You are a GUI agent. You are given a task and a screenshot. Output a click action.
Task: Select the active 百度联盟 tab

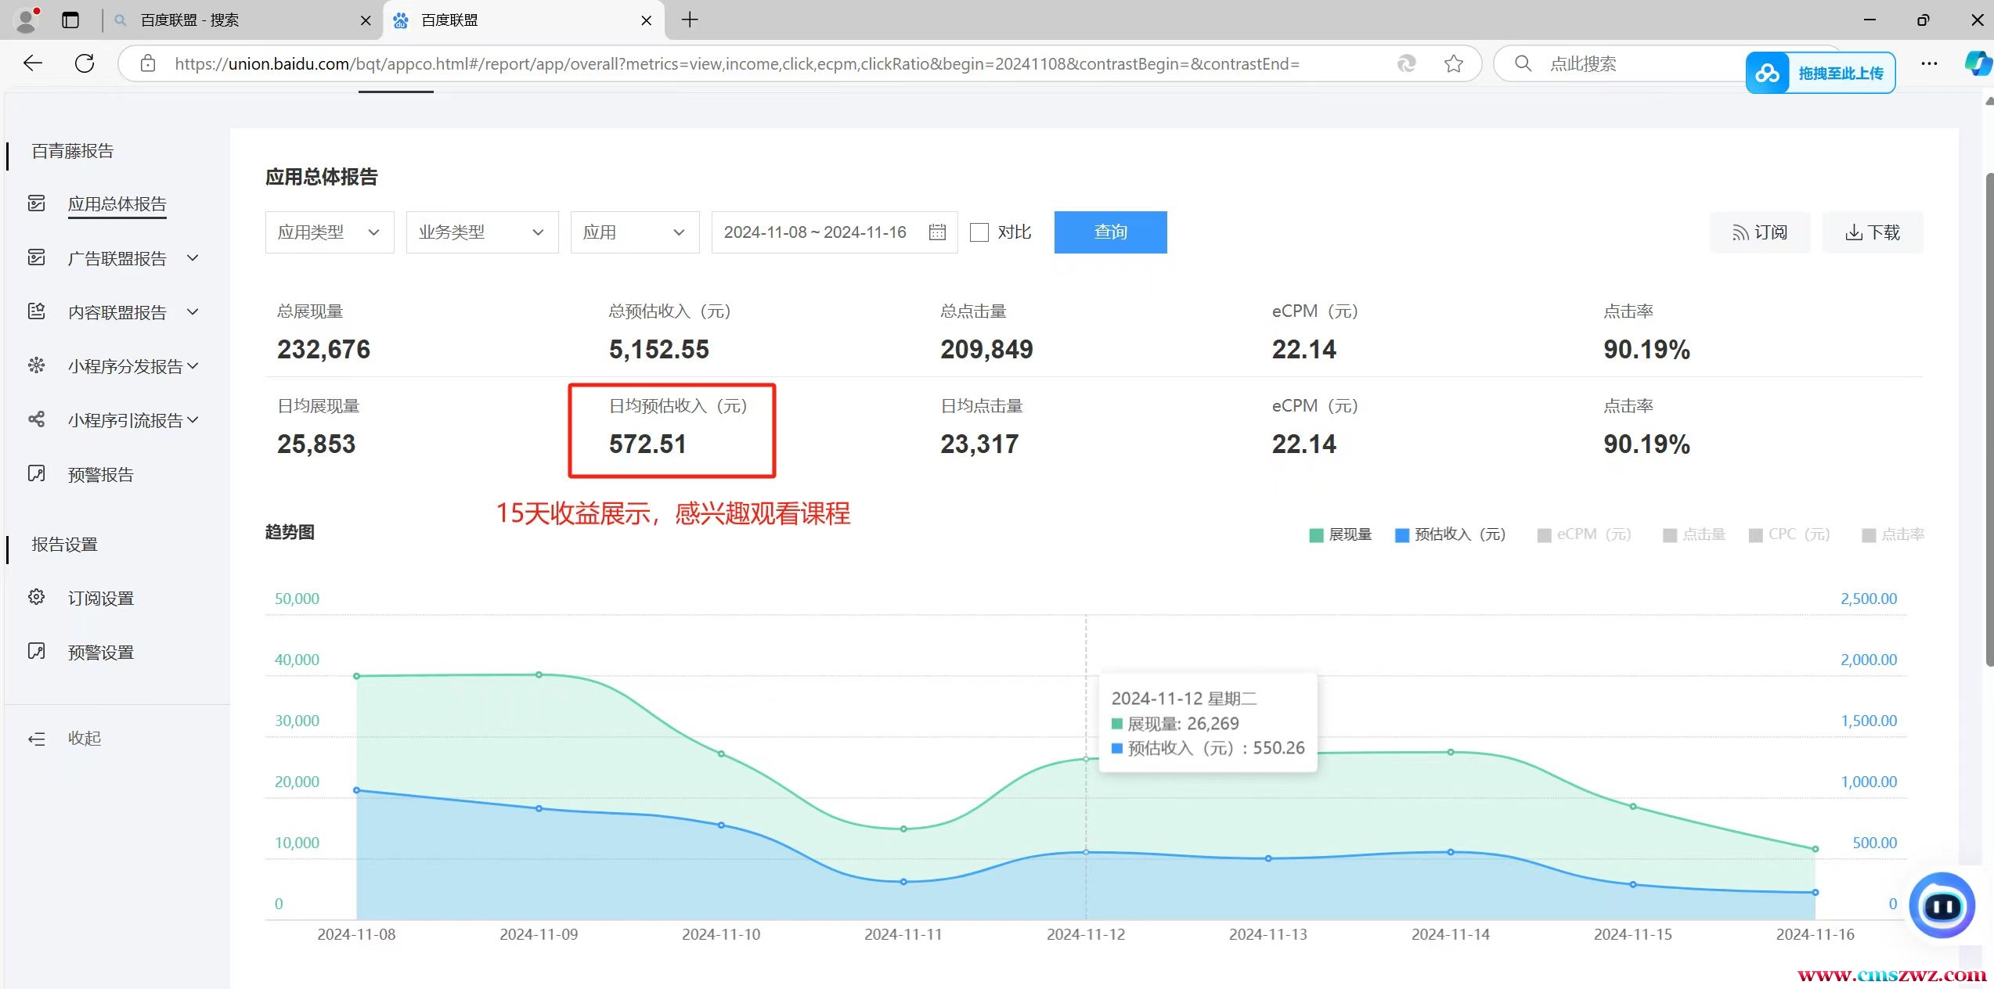523,20
